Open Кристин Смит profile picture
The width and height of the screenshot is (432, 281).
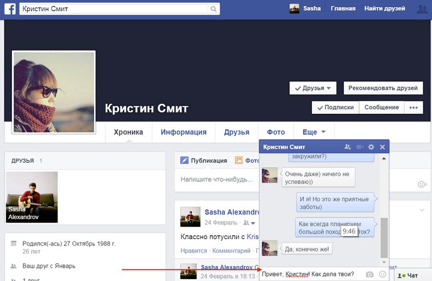[54, 92]
